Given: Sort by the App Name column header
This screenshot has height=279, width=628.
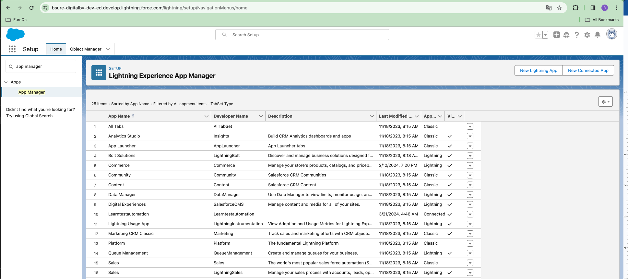Looking at the screenshot, I should [119, 116].
